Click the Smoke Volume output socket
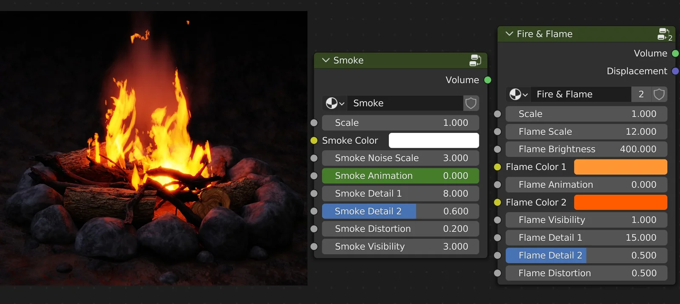The height and width of the screenshot is (304, 680). (x=487, y=80)
